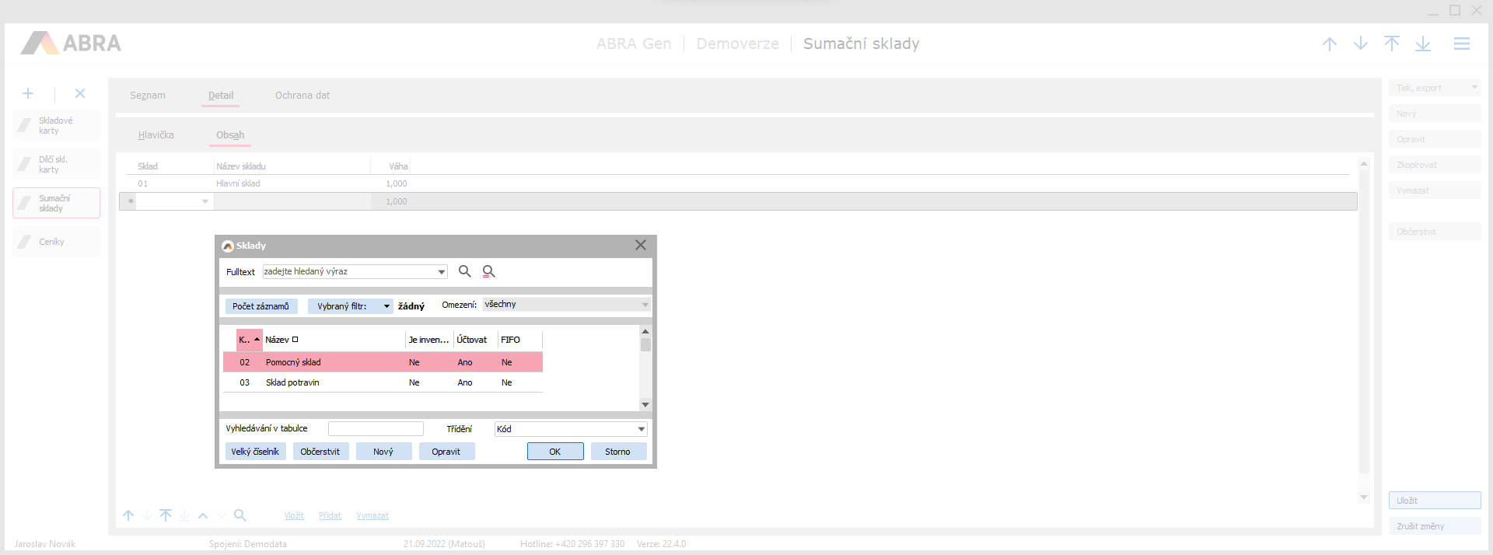The image size is (1493, 555).
Task: Expand the Fulltext search history dropdown
Action: pyautogui.click(x=442, y=272)
